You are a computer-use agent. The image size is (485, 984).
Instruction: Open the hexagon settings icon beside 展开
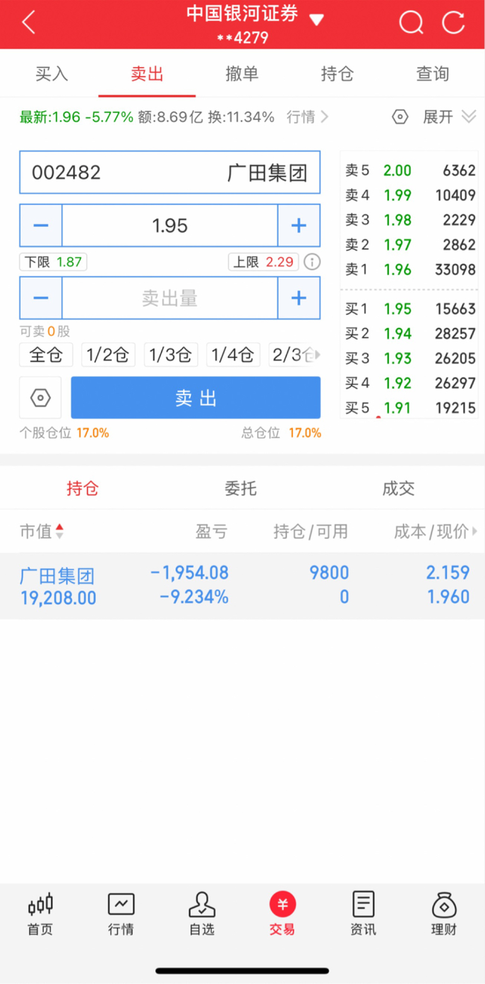point(400,117)
